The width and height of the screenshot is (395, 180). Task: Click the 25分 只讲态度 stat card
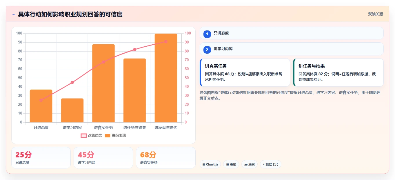point(41,158)
